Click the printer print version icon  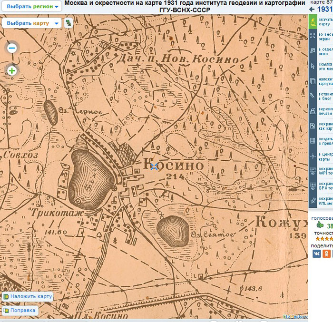pos(313,111)
